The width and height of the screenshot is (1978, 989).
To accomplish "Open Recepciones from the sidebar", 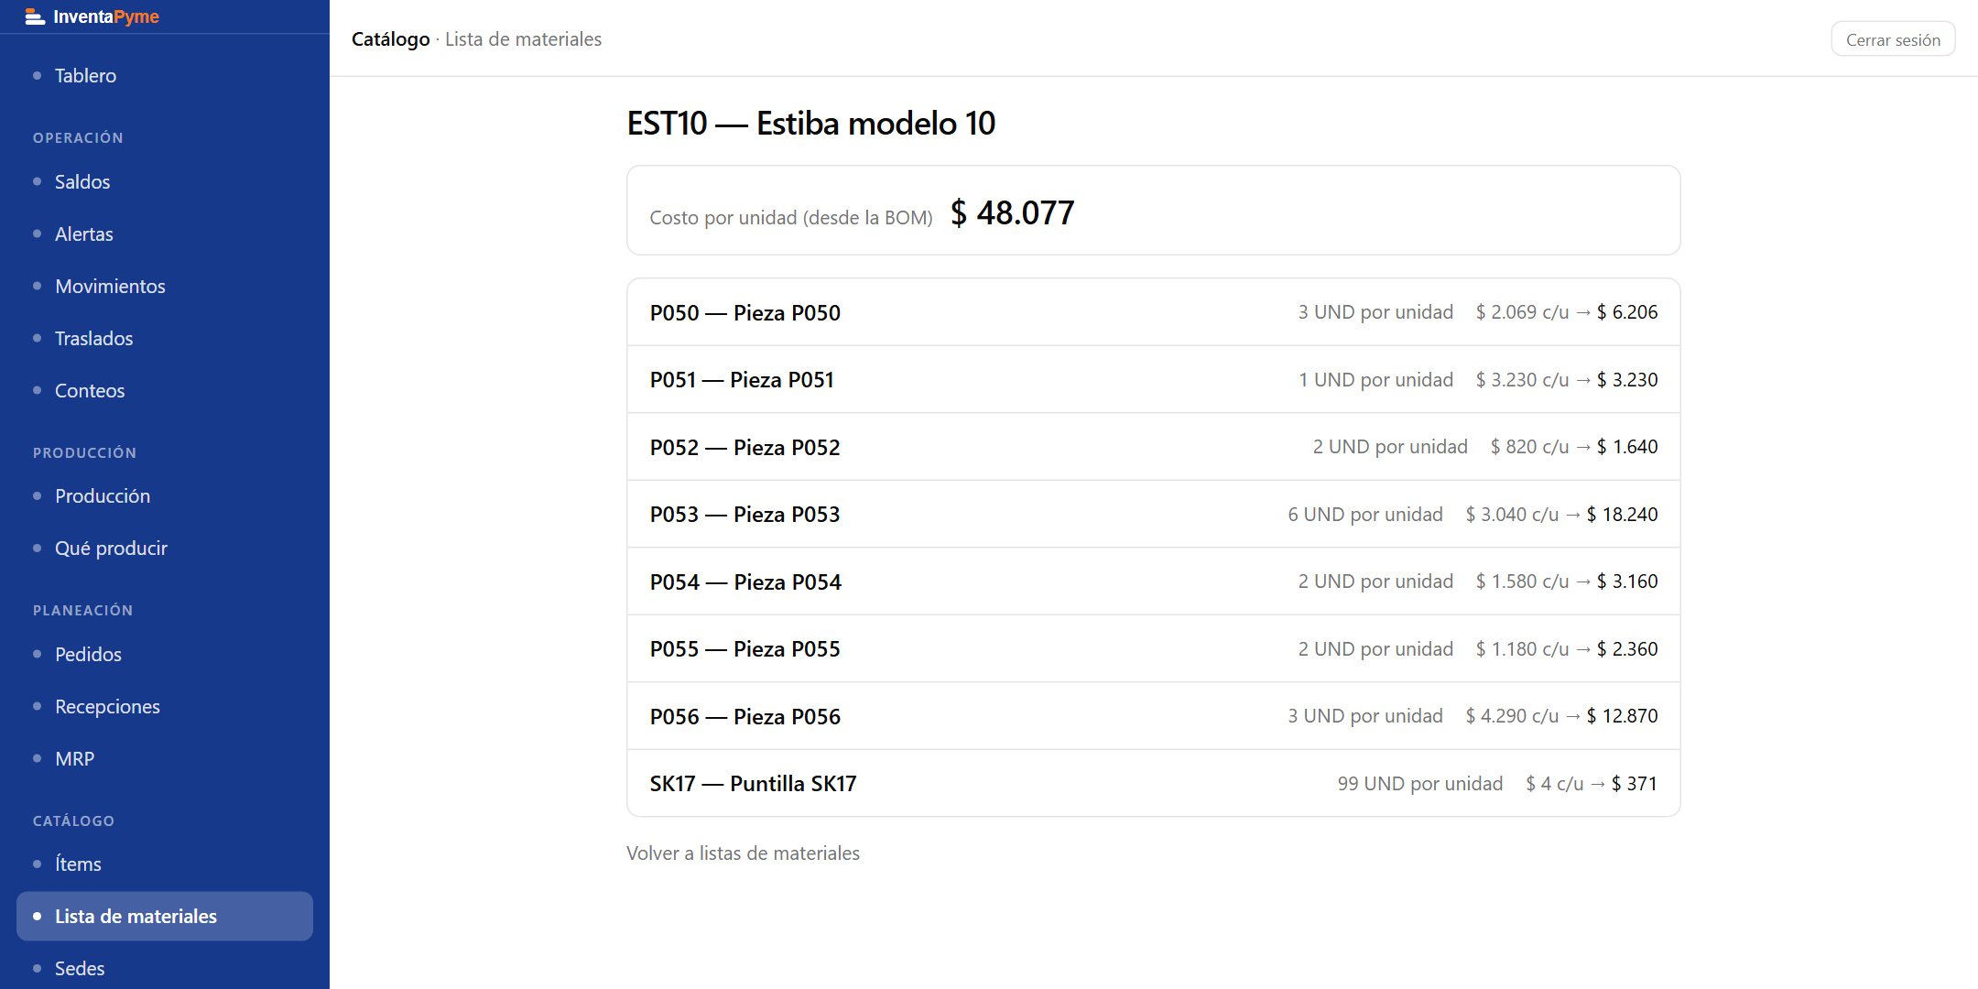I will [165, 706].
